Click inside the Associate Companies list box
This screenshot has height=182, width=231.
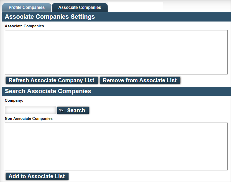(x=116, y=52)
